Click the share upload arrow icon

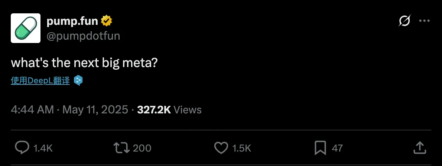click(419, 147)
